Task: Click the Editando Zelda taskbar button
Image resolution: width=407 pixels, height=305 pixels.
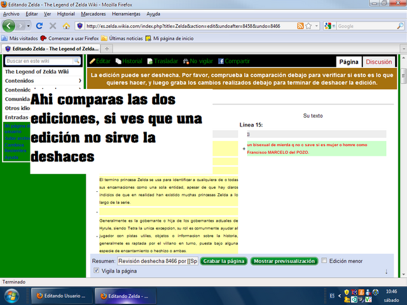Action: (125, 296)
